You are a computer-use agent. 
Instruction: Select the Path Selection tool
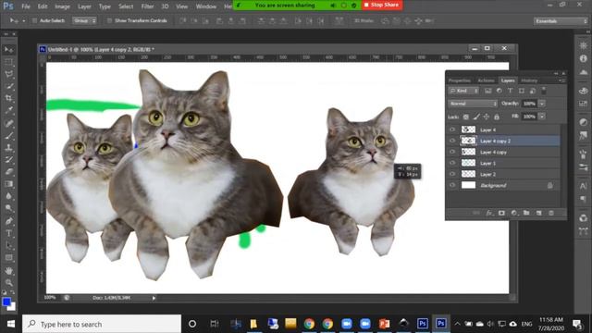click(8, 245)
